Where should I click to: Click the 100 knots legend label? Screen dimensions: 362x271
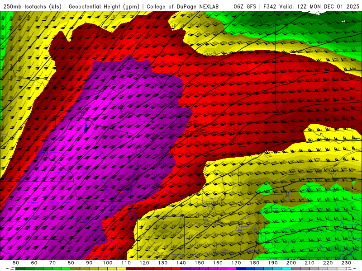108,263
